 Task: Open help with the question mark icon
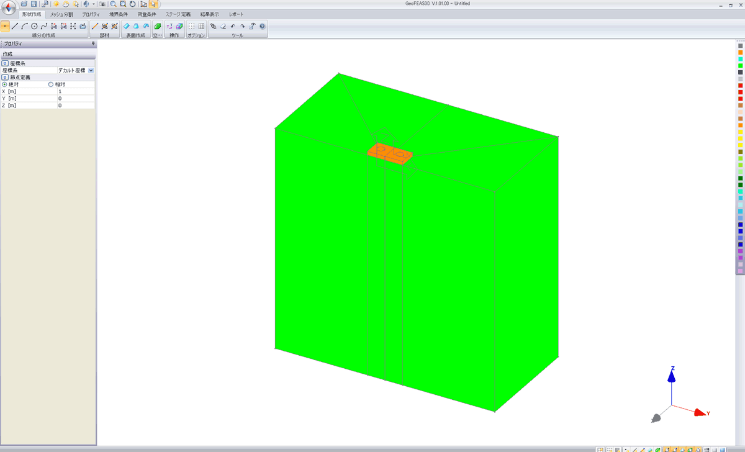[x=263, y=26]
